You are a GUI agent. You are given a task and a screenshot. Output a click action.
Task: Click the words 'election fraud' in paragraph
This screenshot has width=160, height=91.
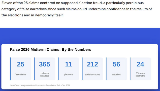click(90, 3)
